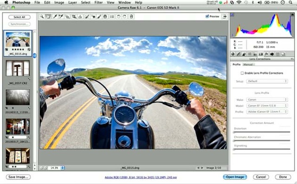The width and height of the screenshot is (297, 184).
Task: Open the Camera Calibration panel icon
Action: click(272, 54)
